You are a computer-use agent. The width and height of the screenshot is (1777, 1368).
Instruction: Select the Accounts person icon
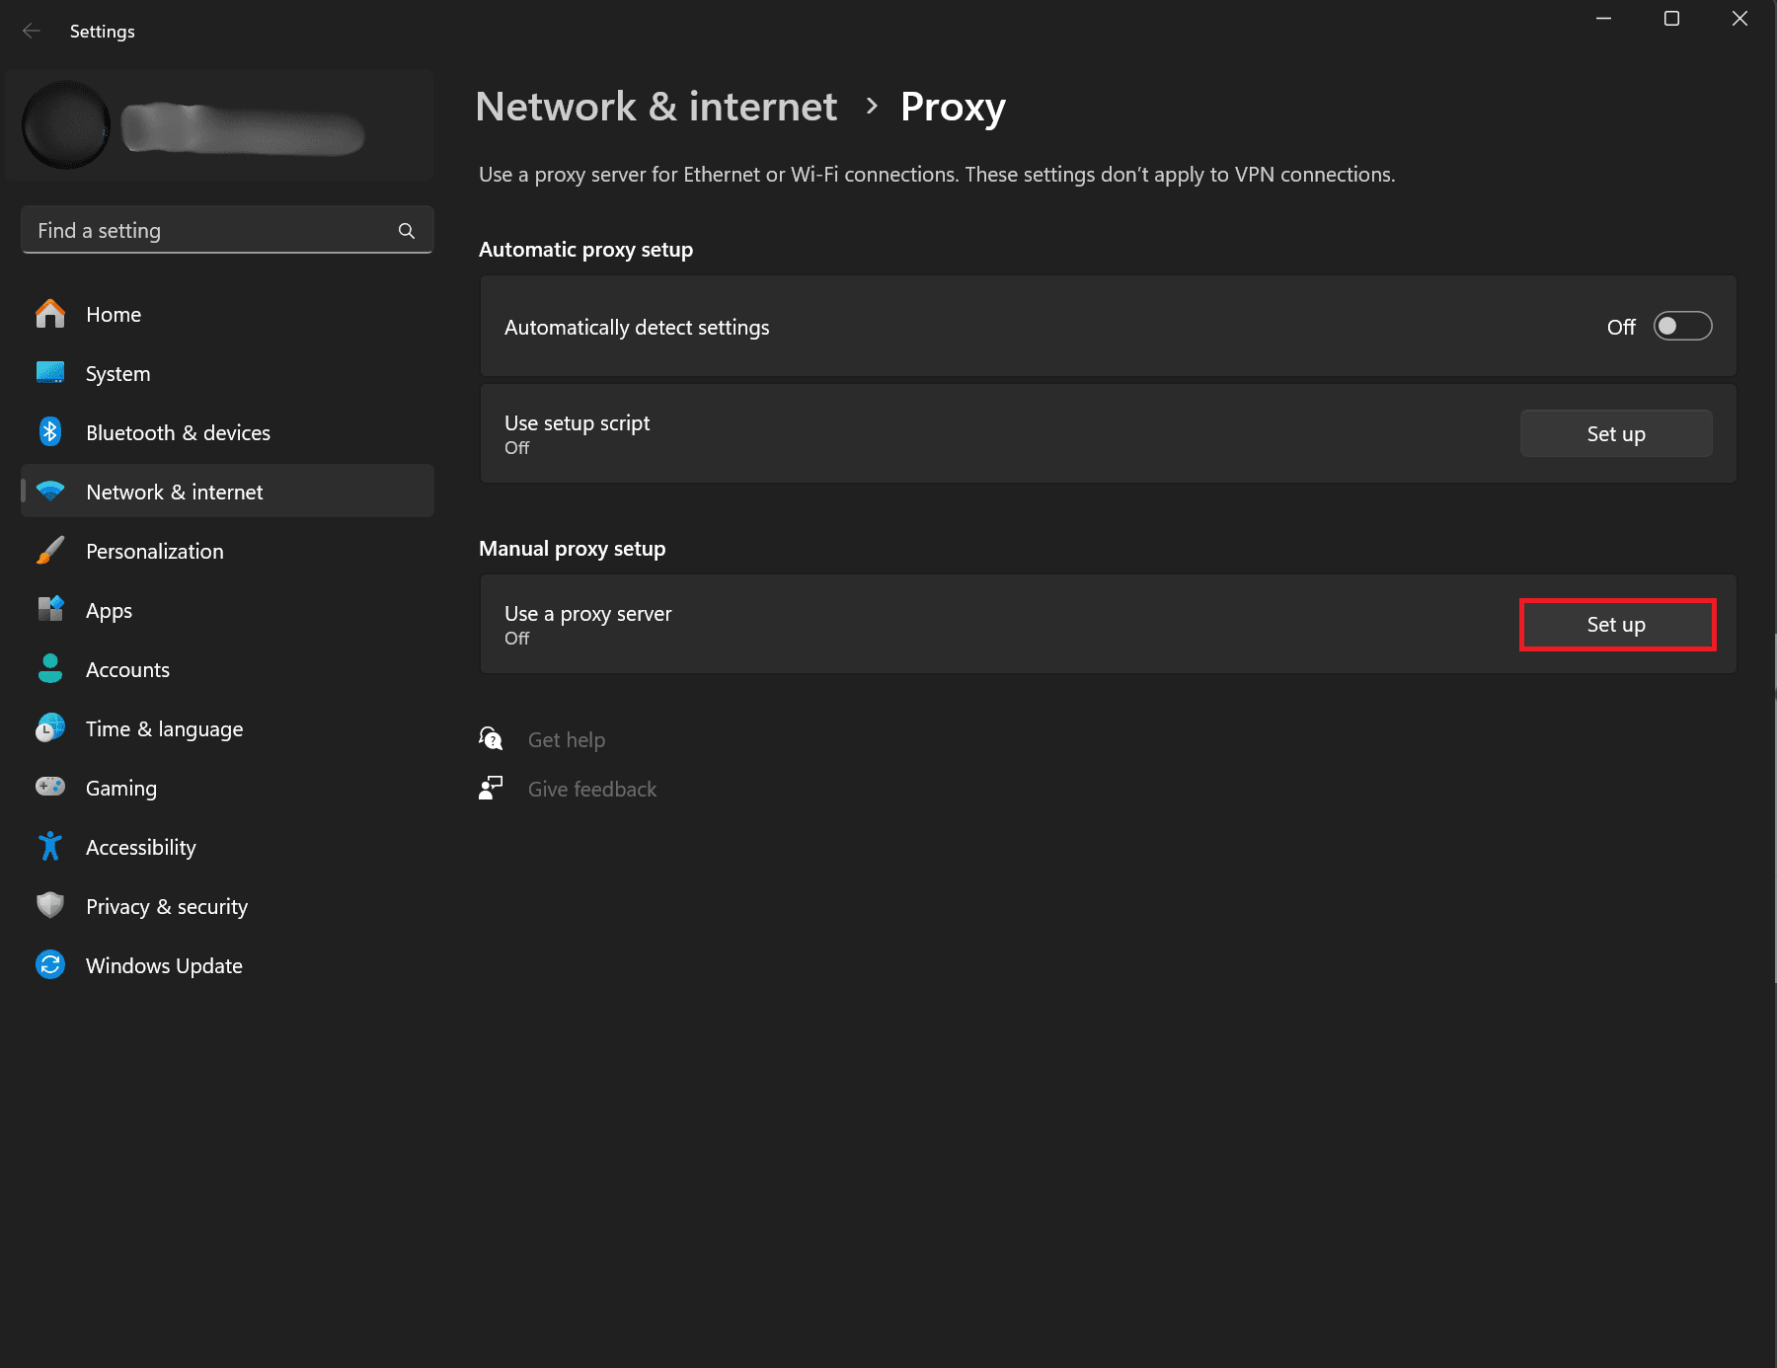click(x=49, y=668)
